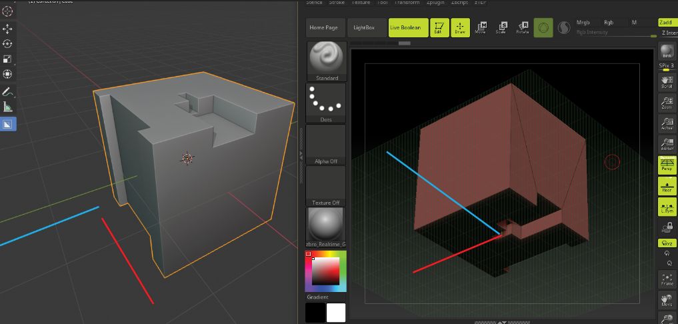
Task: Select the Blender Move tool
Action: tap(8, 29)
